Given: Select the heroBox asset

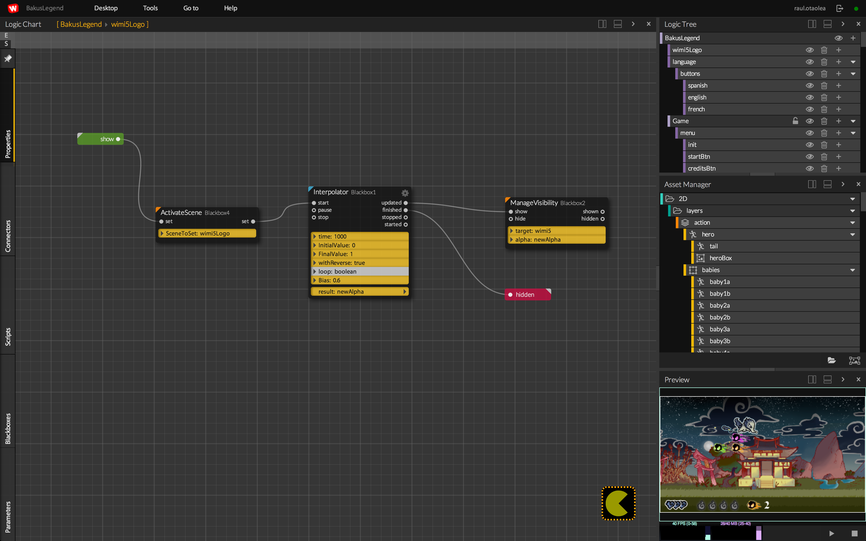Looking at the screenshot, I should point(720,258).
